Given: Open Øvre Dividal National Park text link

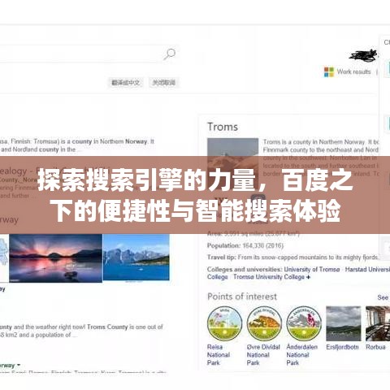Looking at the screenshot, I should coord(263,355).
